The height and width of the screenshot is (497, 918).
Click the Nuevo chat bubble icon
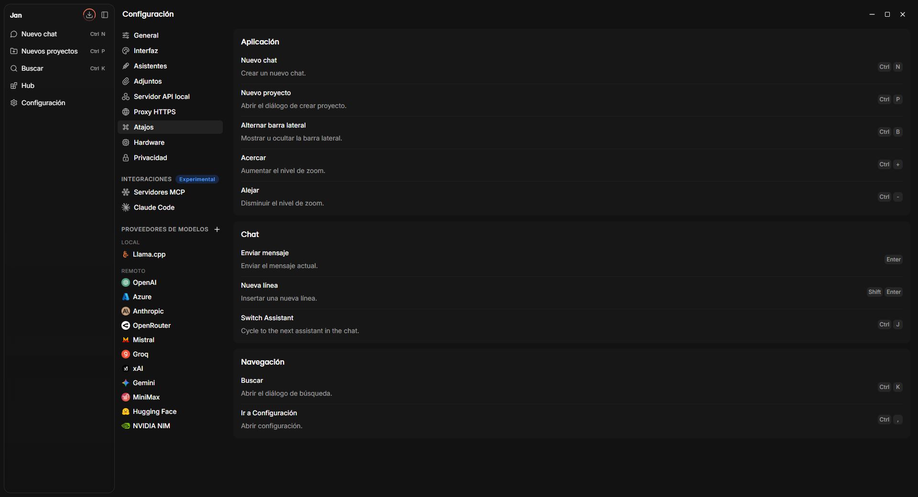click(x=14, y=34)
